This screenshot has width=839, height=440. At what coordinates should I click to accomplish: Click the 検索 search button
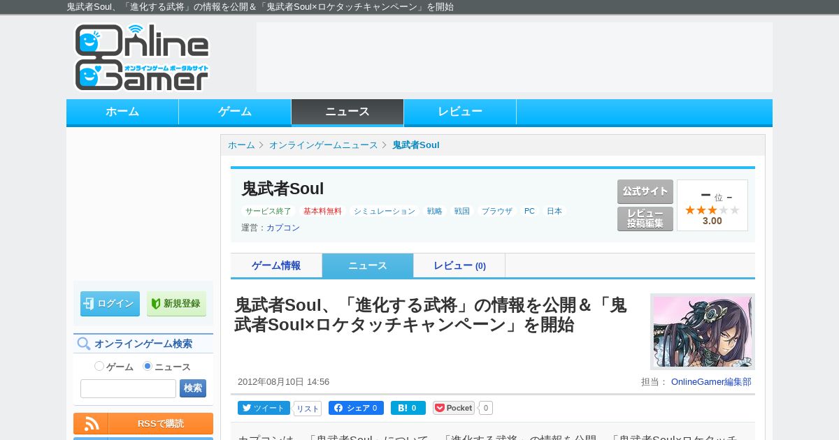193,388
